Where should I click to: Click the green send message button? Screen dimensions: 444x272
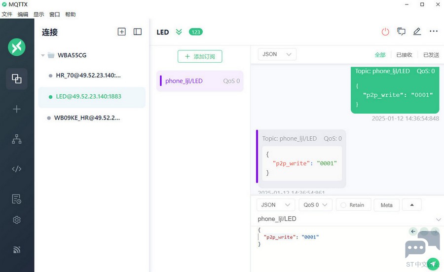coord(433,264)
